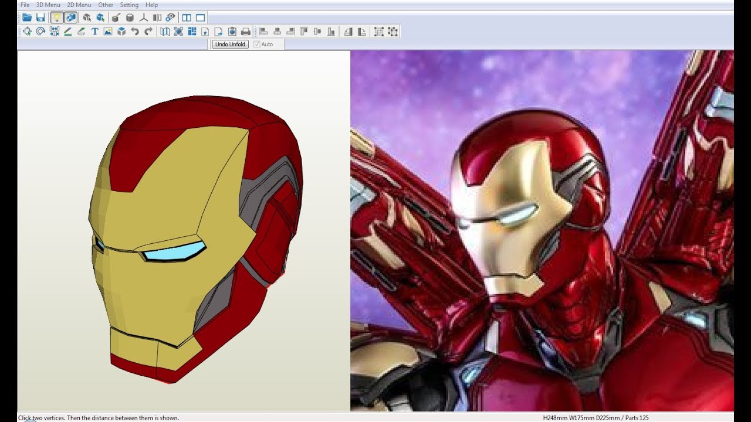Select the pencil edge color tool

tap(68, 32)
